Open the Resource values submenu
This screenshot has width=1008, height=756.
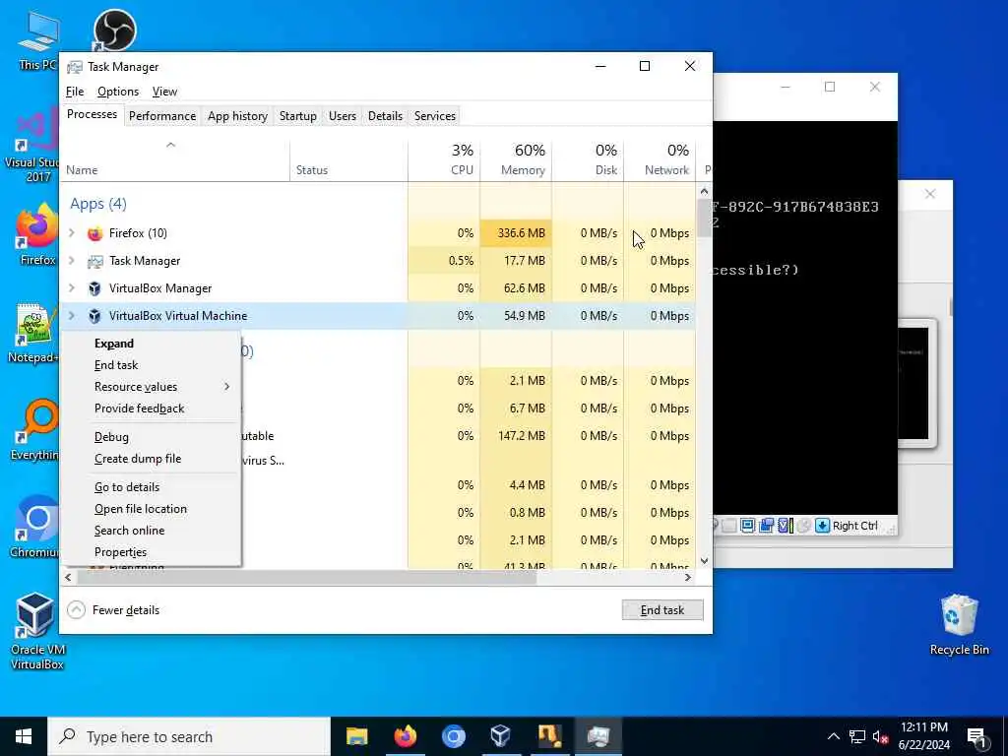(151, 386)
